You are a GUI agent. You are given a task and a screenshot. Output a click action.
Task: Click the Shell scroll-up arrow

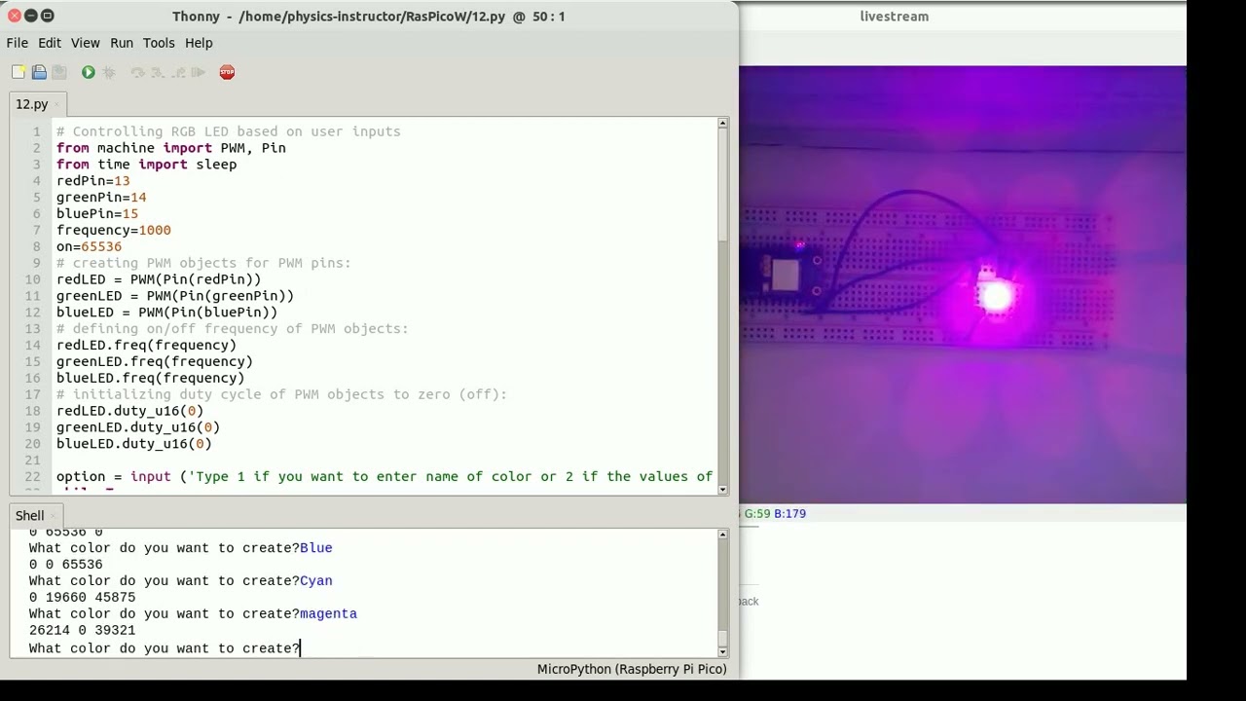pyautogui.click(x=722, y=535)
